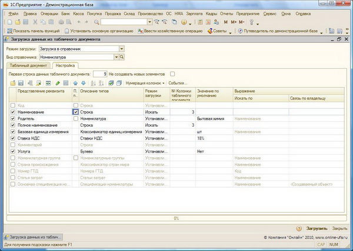Screen dimensions: 353x251
Task: Click the toolbar search input field
Action: (124, 22)
